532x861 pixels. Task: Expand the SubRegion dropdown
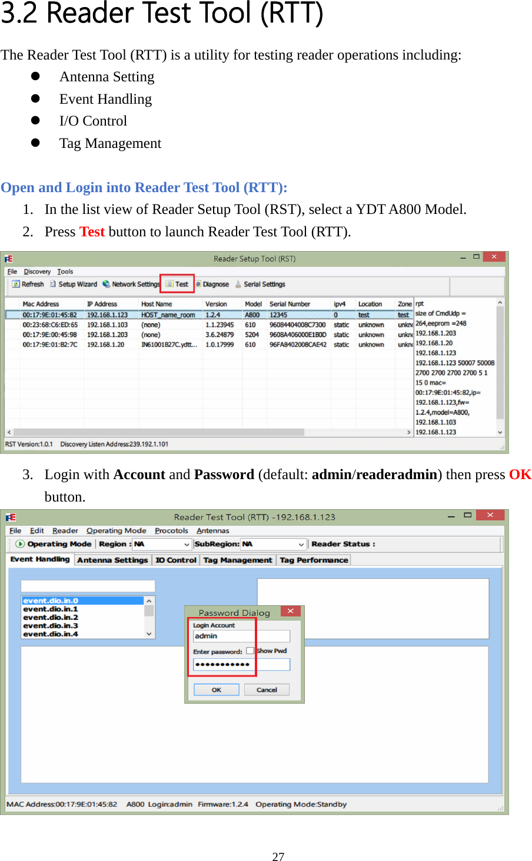tap(300, 544)
